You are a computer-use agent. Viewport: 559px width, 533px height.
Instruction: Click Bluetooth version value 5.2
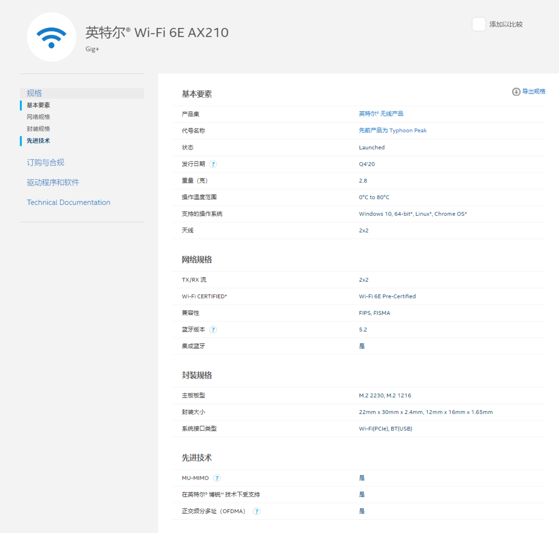click(363, 330)
